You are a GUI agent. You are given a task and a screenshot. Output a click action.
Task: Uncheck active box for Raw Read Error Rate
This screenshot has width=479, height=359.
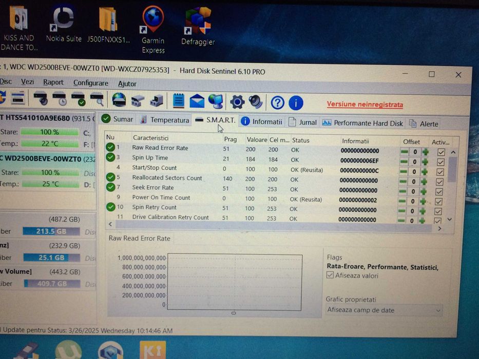coord(441,152)
